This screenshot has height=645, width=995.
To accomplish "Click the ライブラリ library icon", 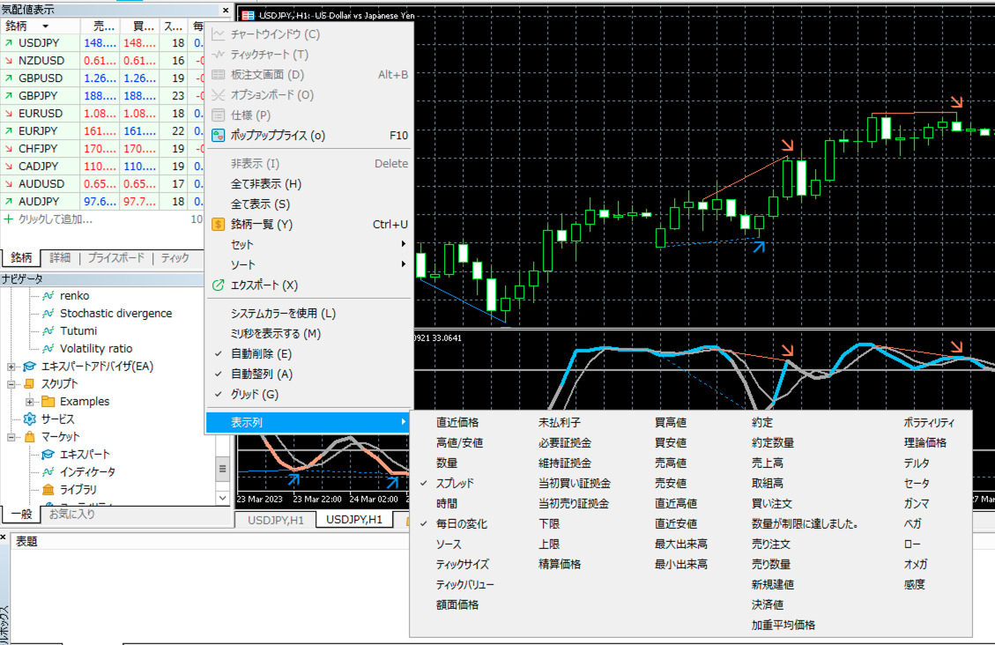I will [x=48, y=490].
